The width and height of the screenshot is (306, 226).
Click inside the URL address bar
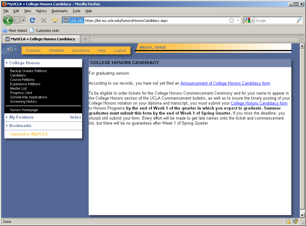click(x=156, y=21)
